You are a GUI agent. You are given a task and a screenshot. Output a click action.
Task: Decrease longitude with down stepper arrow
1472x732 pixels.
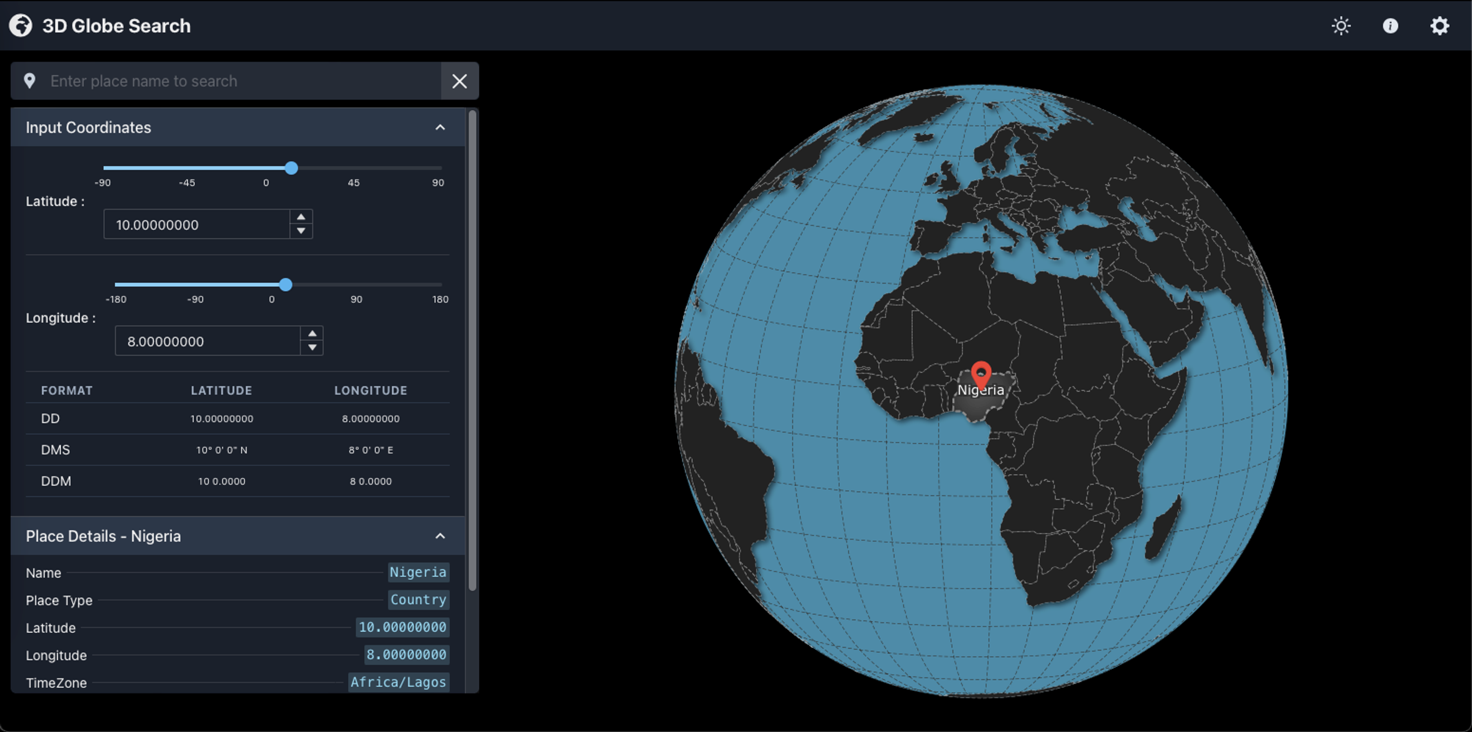click(312, 348)
